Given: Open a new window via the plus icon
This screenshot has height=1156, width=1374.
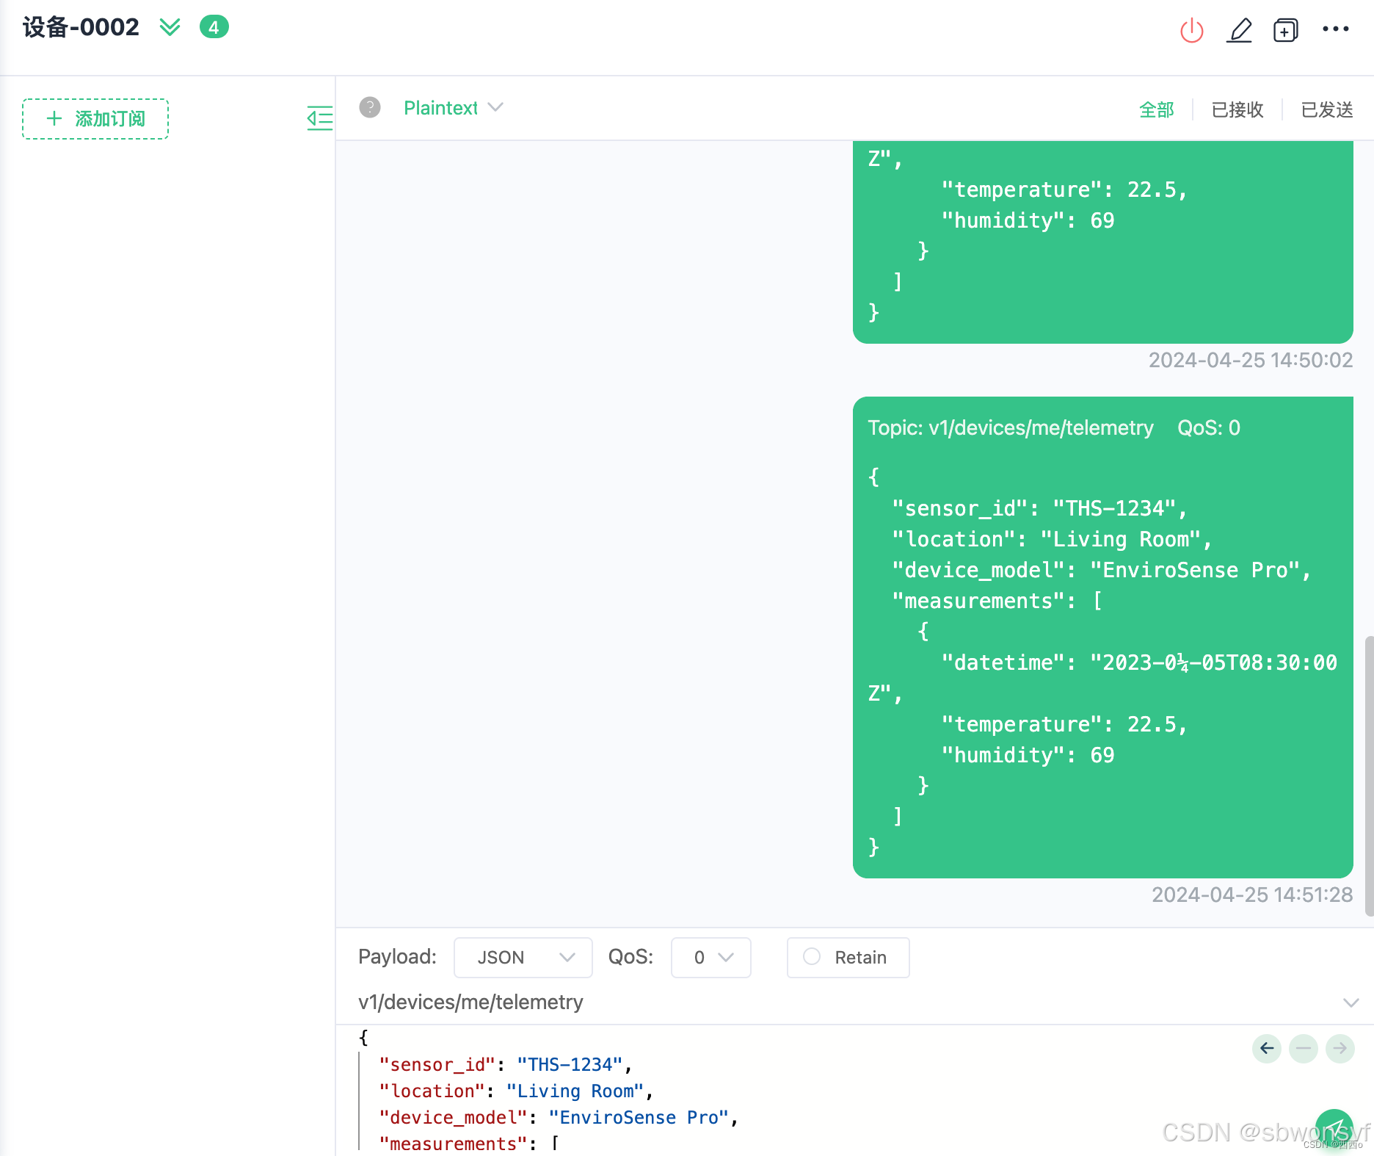Looking at the screenshot, I should (x=1285, y=30).
